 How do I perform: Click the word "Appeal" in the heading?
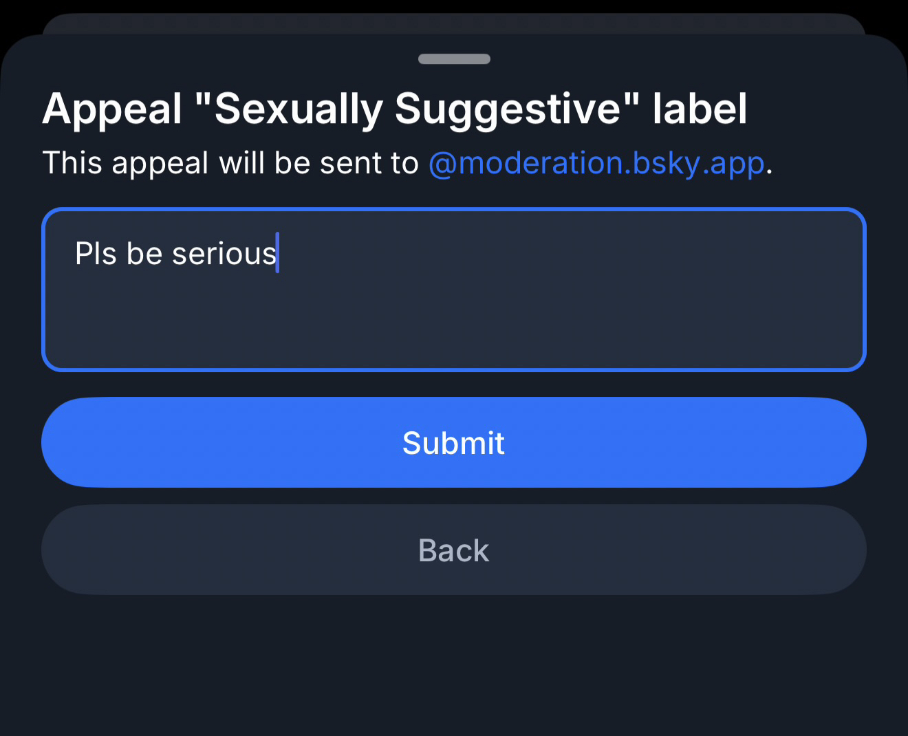[x=112, y=109]
